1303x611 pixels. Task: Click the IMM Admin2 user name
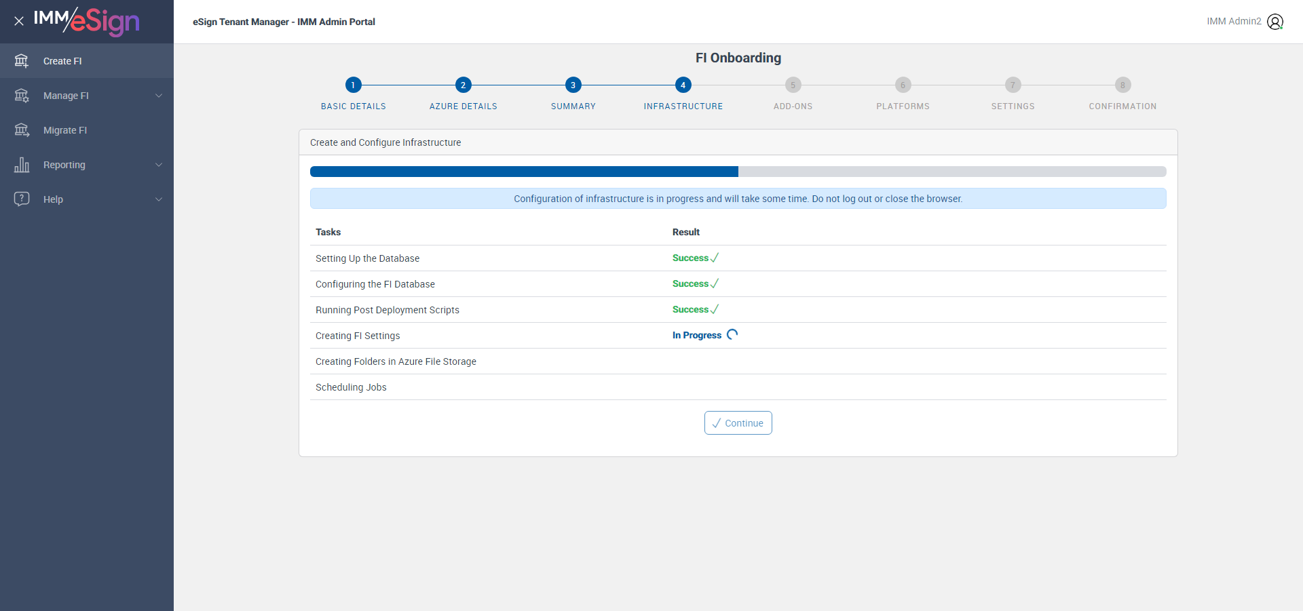(1234, 21)
